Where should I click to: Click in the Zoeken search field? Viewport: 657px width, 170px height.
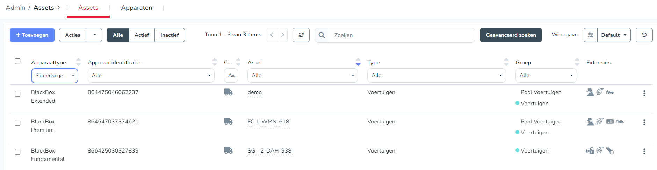tap(402, 35)
